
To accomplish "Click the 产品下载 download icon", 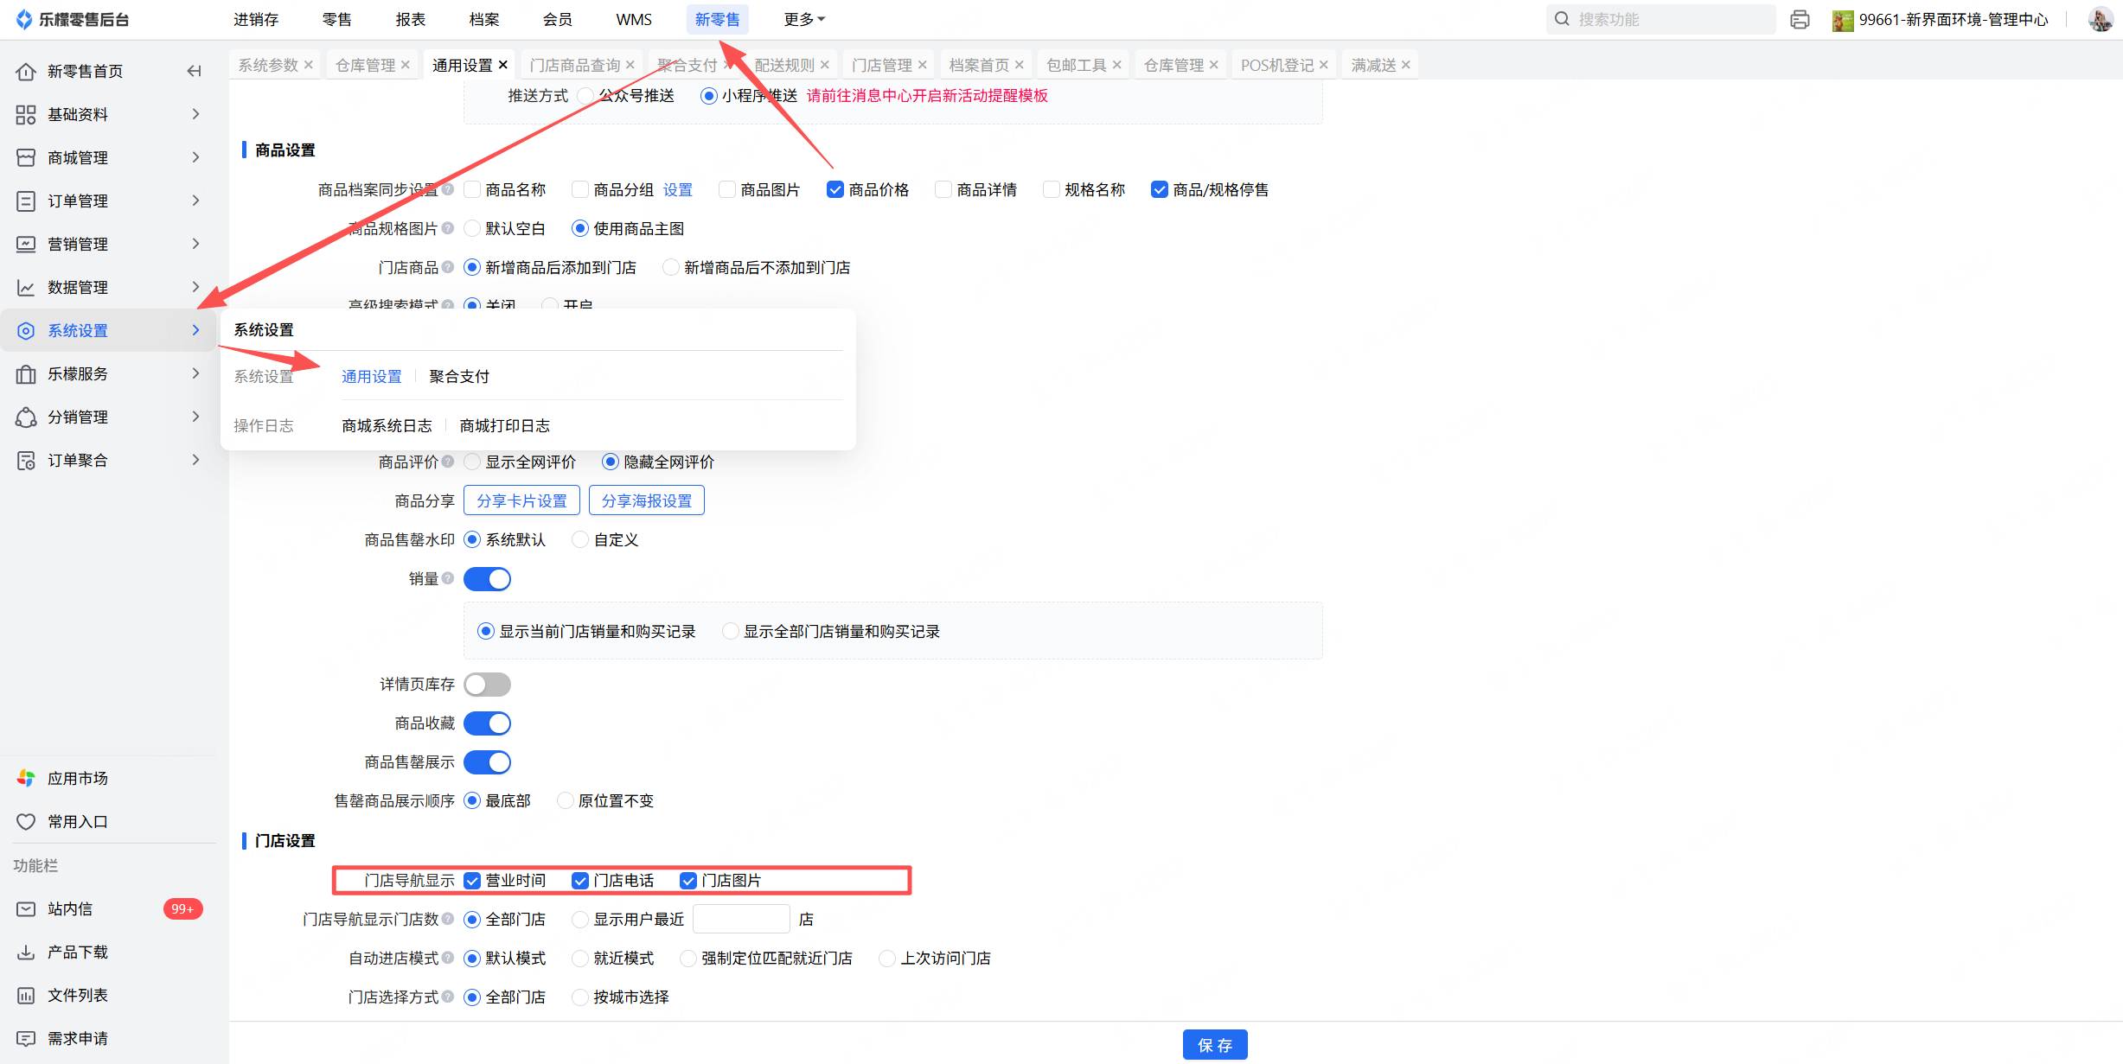I will tap(26, 952).
